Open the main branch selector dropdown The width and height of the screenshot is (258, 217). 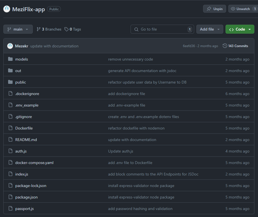[18, 29]
